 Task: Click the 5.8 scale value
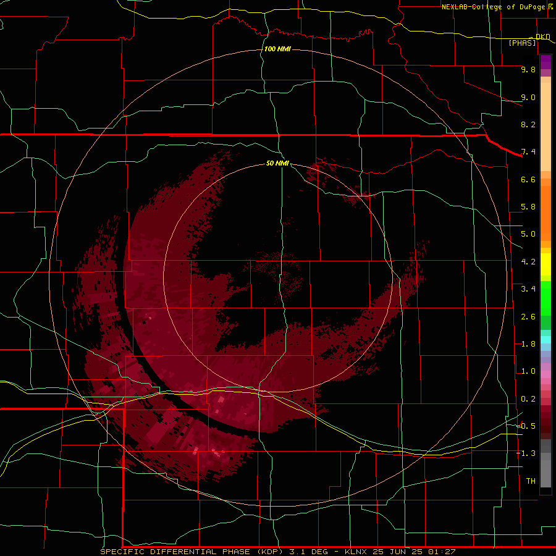(x=528, y=207)
